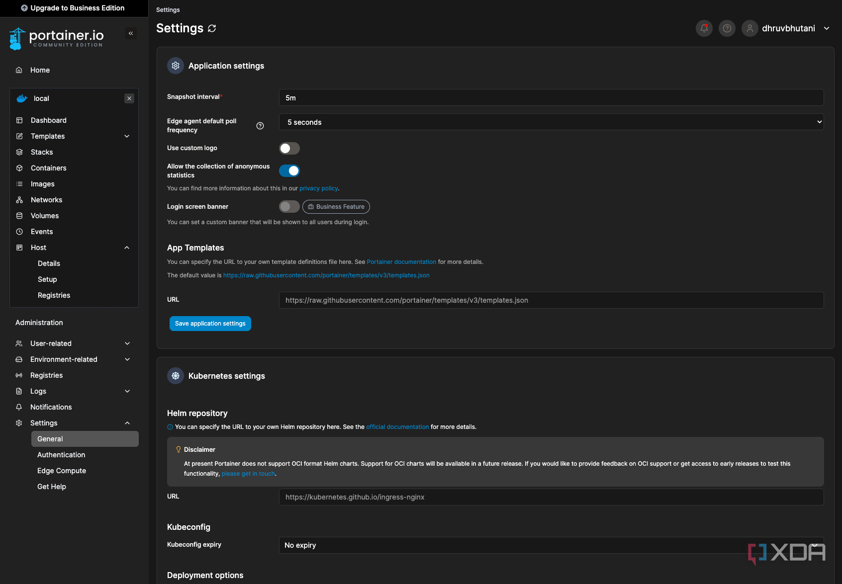Click the portainer.io logo
The height and width of the screenshot is (584, 842).
tap(56, 38)
